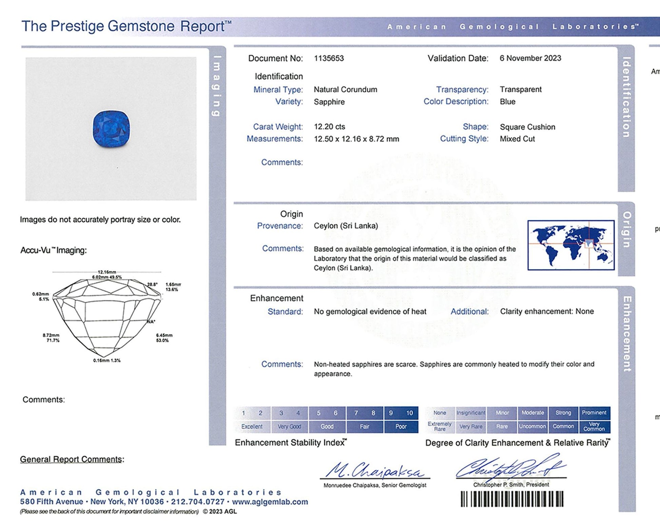This screenshot has height=528, width=660.
Task: Open the www.aglgemlab.com website link
Action: click(x=270, y=502)
